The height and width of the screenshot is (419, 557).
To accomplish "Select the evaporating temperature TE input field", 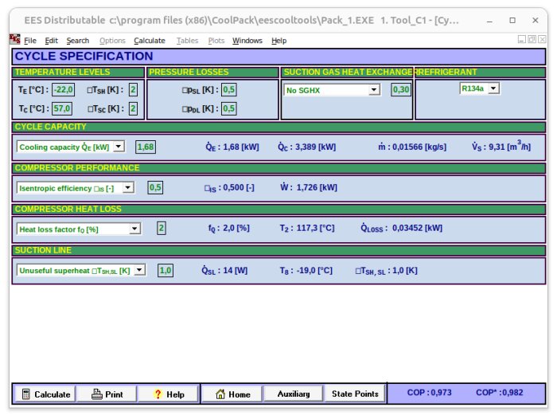I will [63, 90].
